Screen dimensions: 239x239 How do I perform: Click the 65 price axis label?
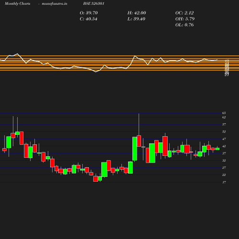coord(224,113)
